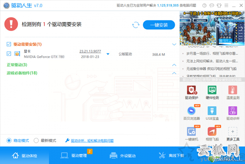The height and width of the screenshot is (164, 245).
Task: Collapse the 驱动需要安装 section chevron
Action: (174, 45)
